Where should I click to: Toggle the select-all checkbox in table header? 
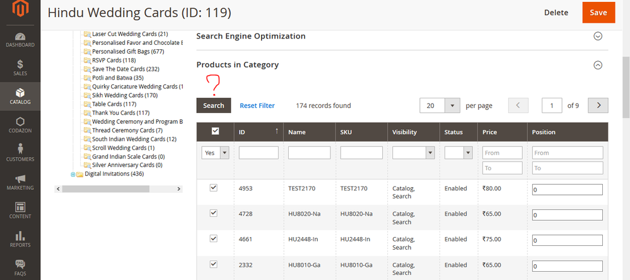click(214, 131)
